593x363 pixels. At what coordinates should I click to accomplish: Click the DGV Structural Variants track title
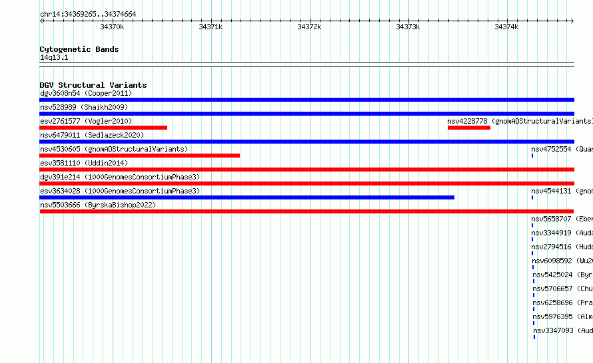pos(93,85)
